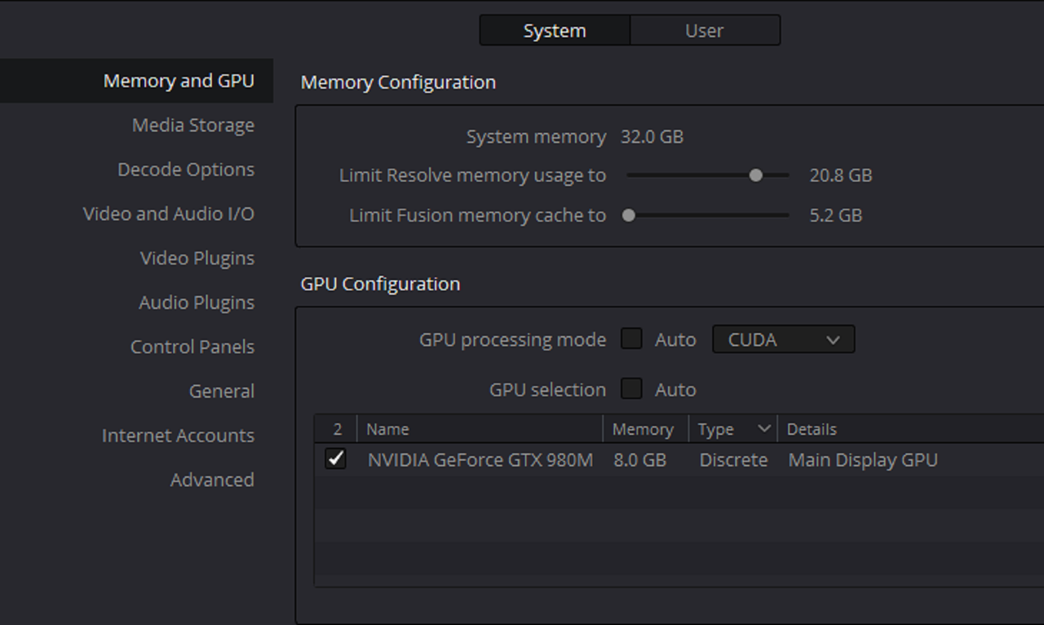The height and width of the screenshot is (625, 1044).
Task: Open the CUDA processing mode dropdown
Action: (x=784, y=339)
